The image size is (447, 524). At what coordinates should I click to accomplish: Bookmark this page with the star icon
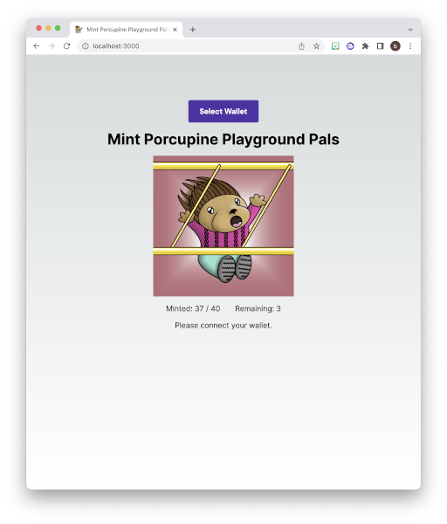pyautogui.click(x=316, y=46)
